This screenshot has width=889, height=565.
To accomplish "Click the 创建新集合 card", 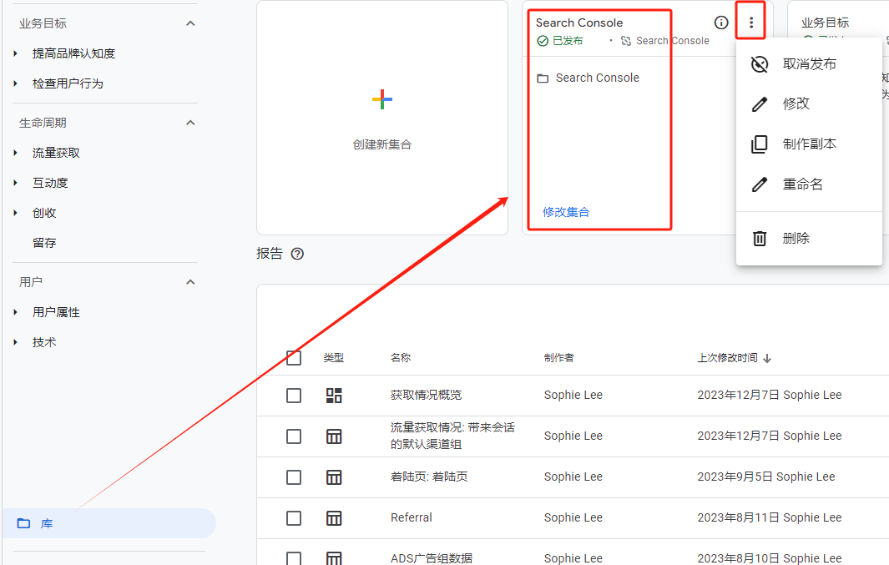I will coord(382,118).
